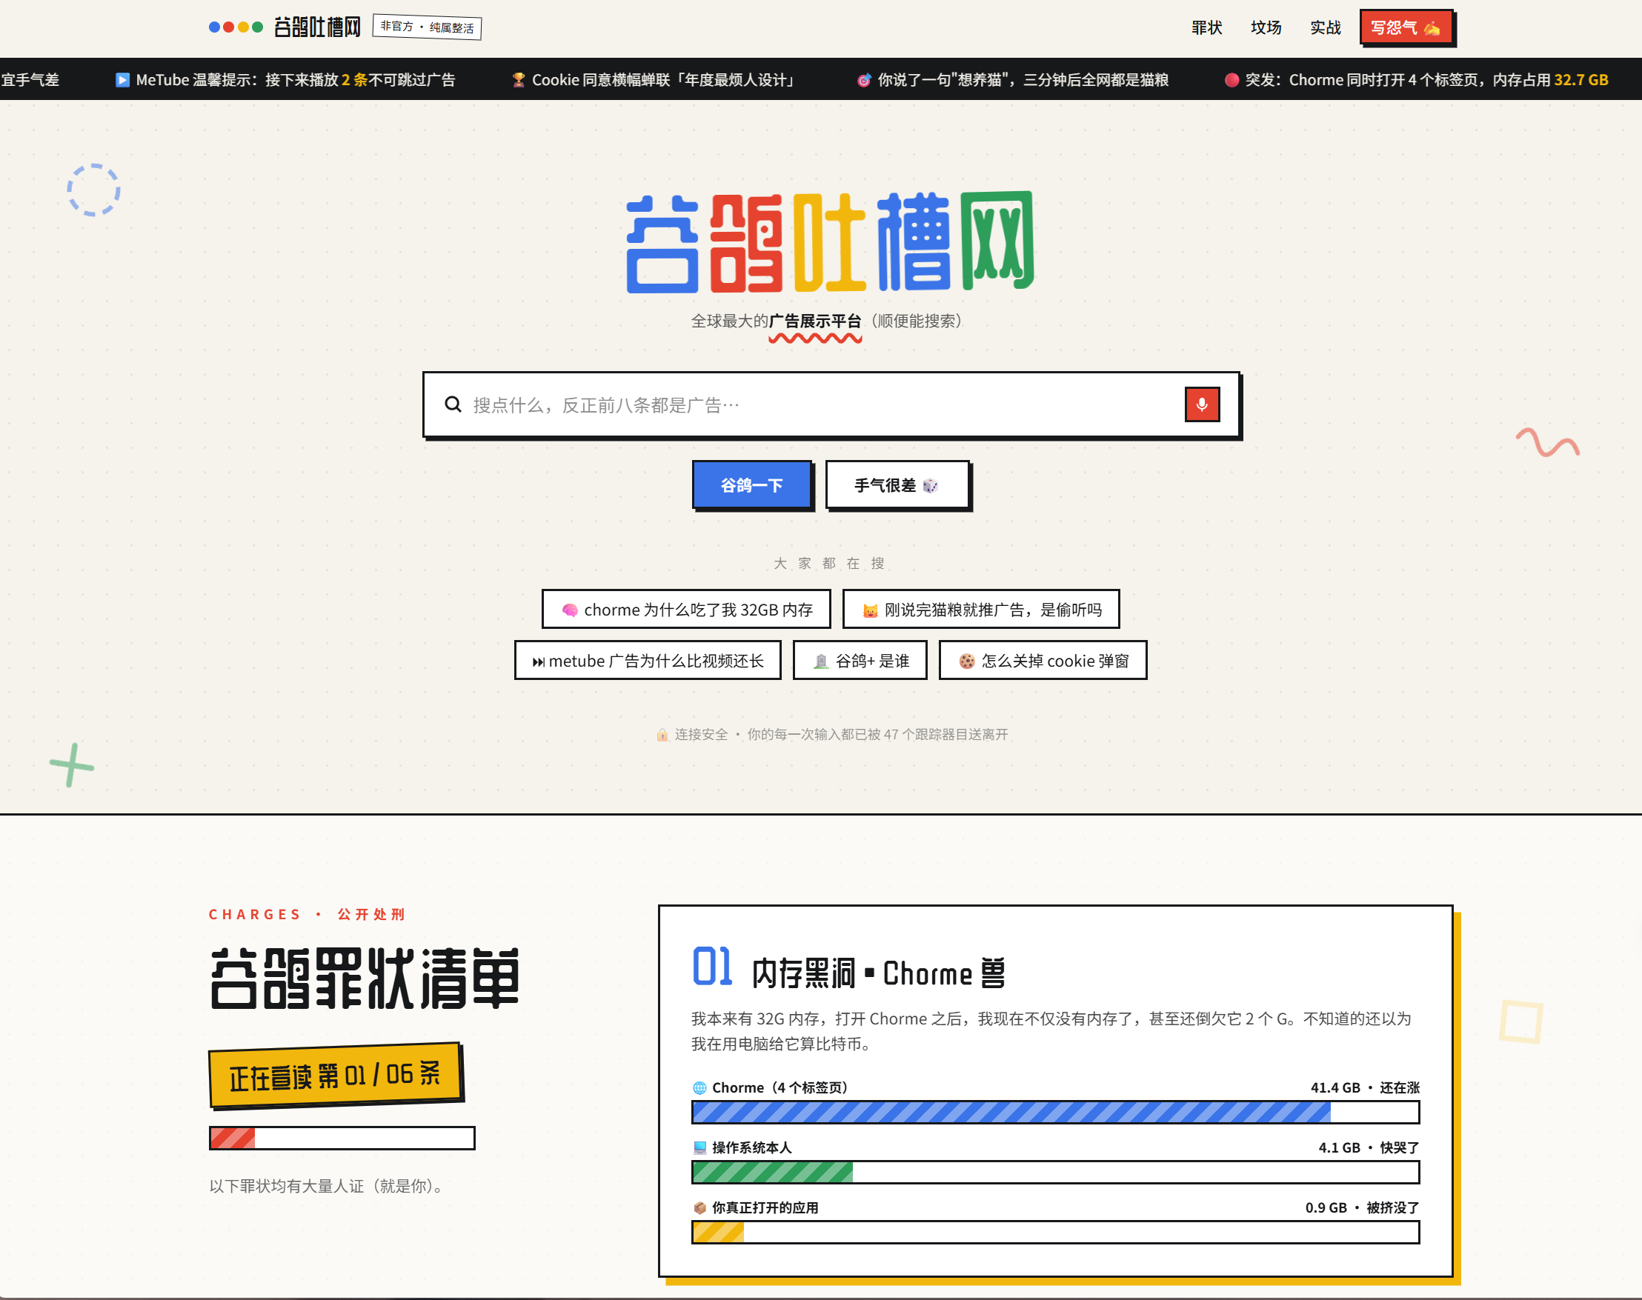Click the red reading progress bar

(x=342, y=1138)
